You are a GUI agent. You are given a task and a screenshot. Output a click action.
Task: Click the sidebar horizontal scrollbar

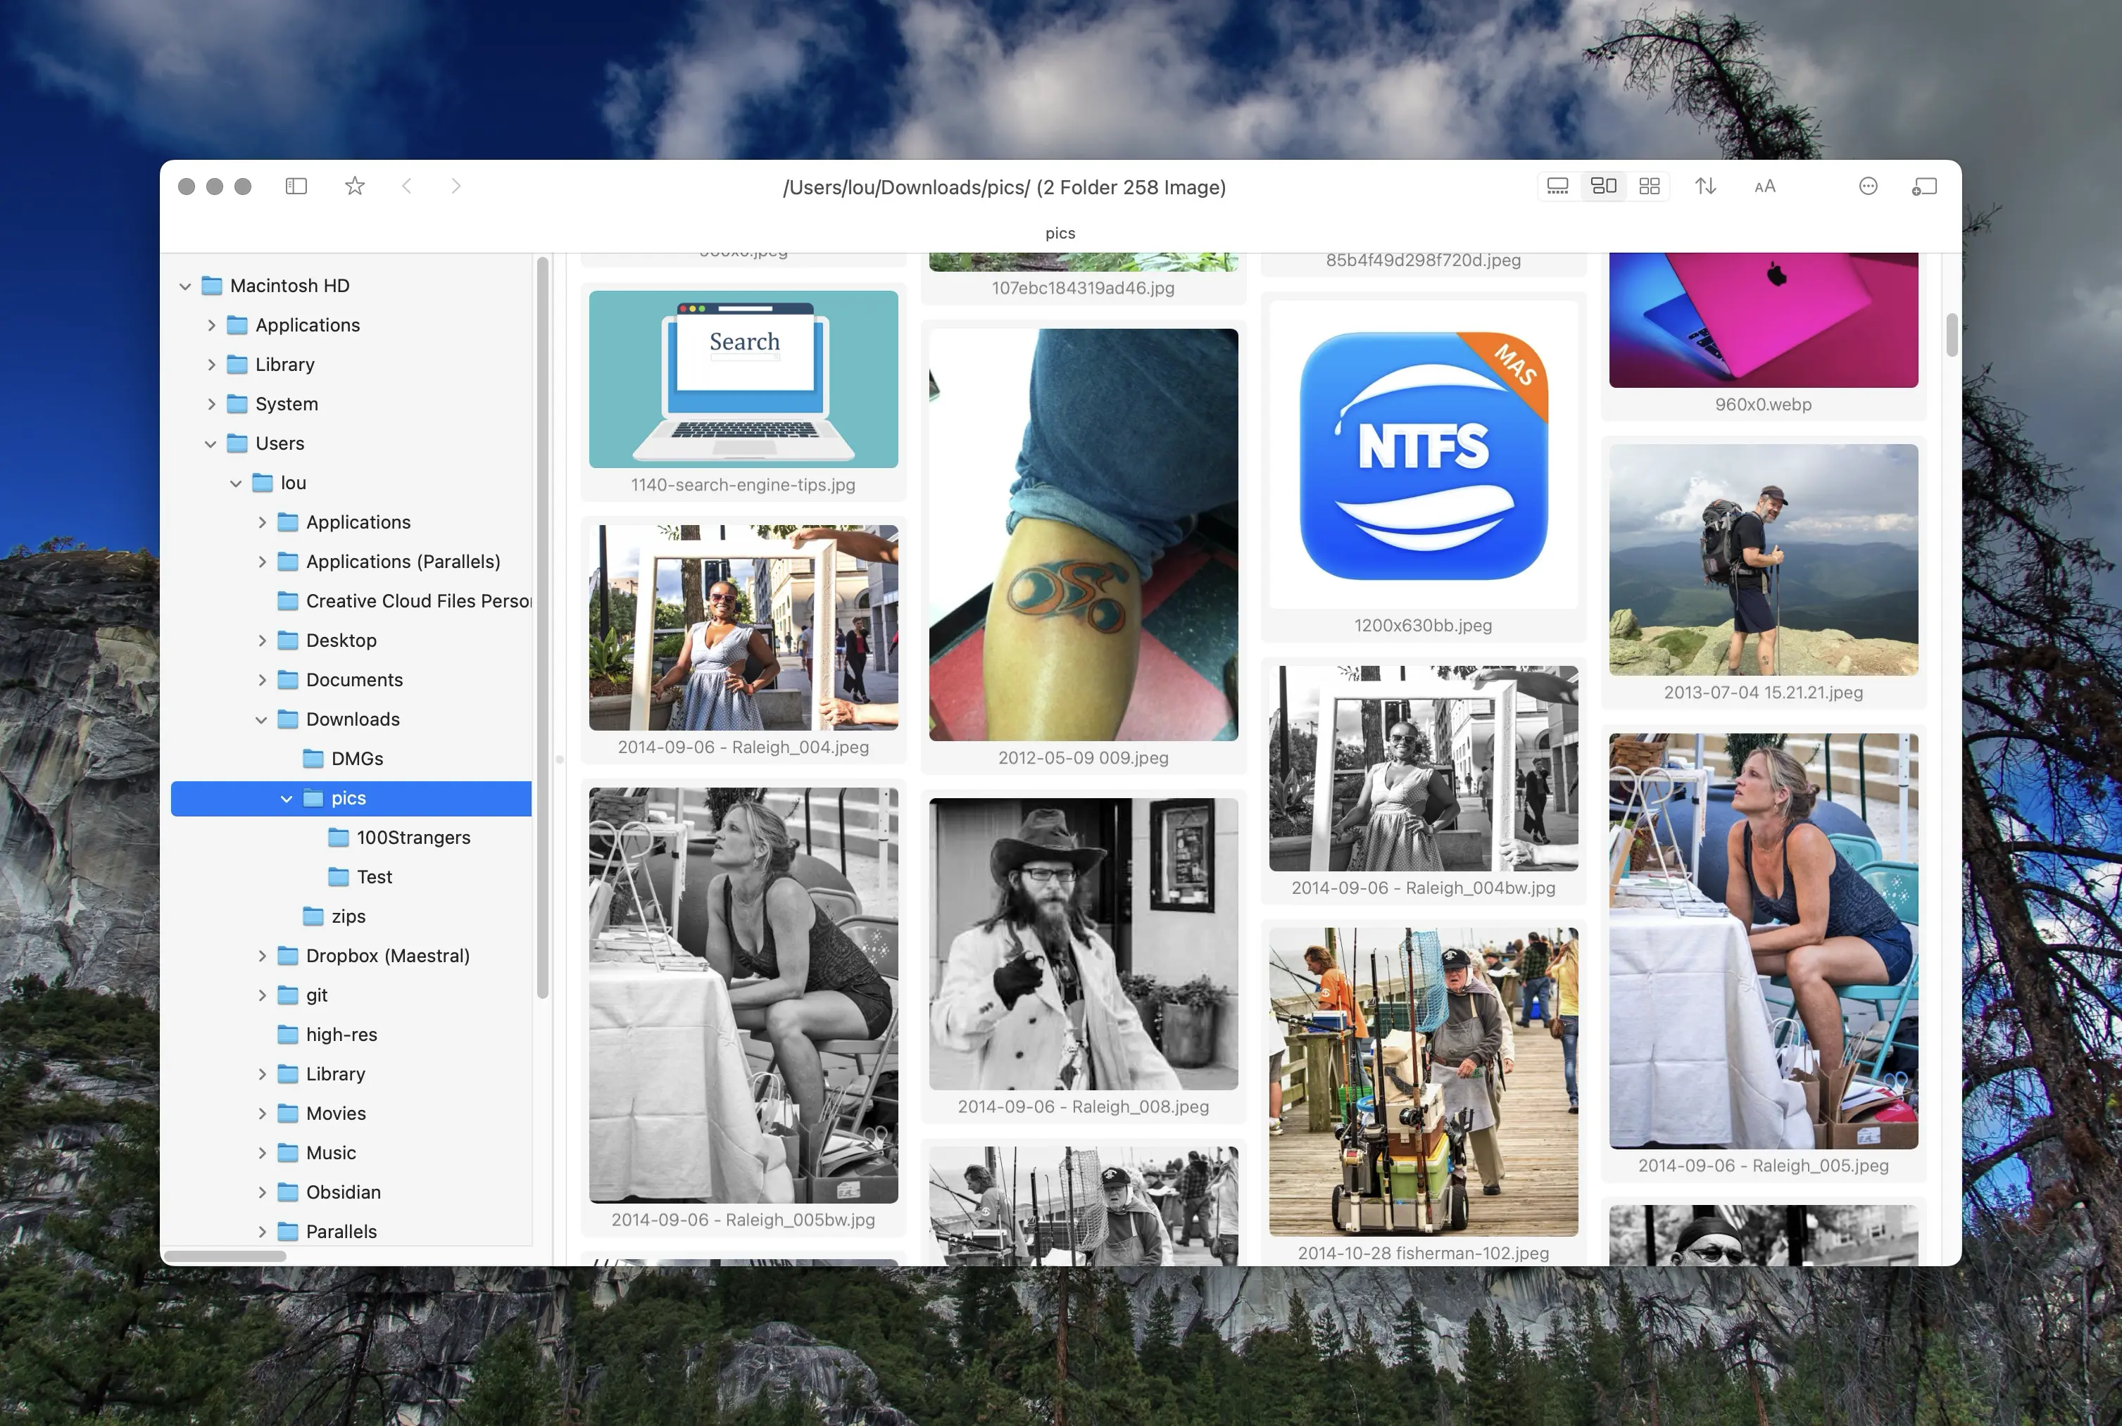pyautogui.click(x=225, y=1256)
